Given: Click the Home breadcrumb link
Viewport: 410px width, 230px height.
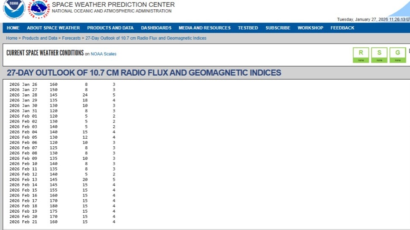Looking at the screenshot, I should tap(12, 38).
